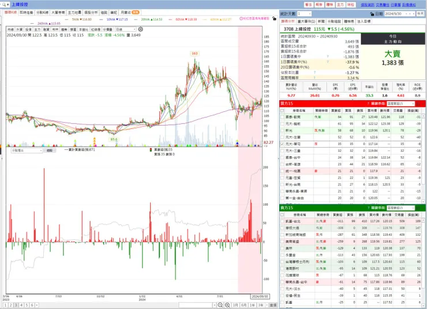
Task: Select the 外資 chart indicator button
Action: point(20,29)
